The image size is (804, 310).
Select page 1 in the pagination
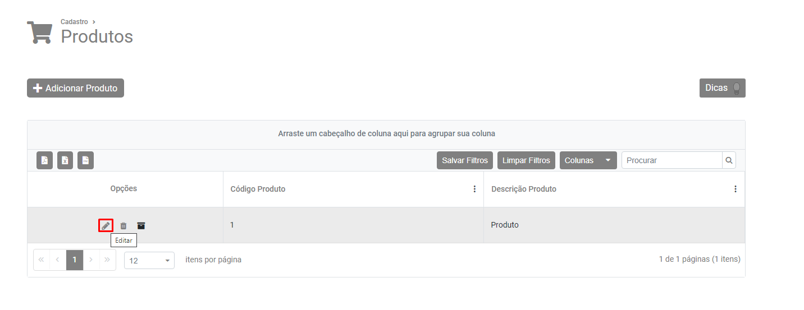click(75, 260)
